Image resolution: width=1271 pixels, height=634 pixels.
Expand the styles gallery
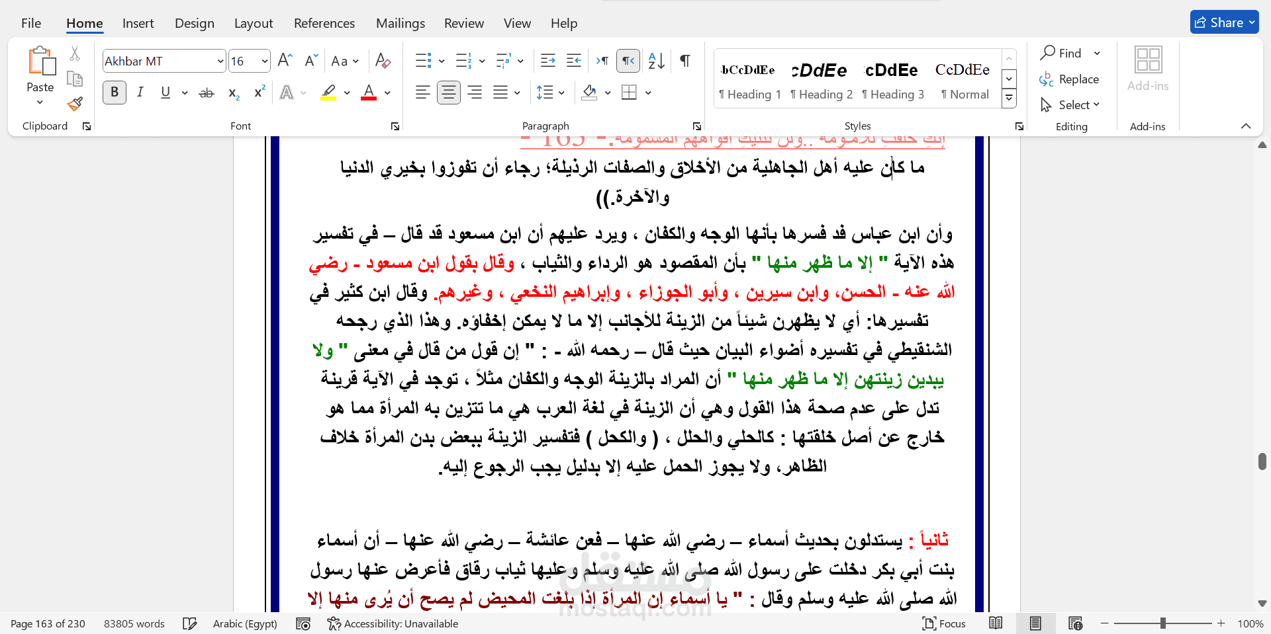1009,99
